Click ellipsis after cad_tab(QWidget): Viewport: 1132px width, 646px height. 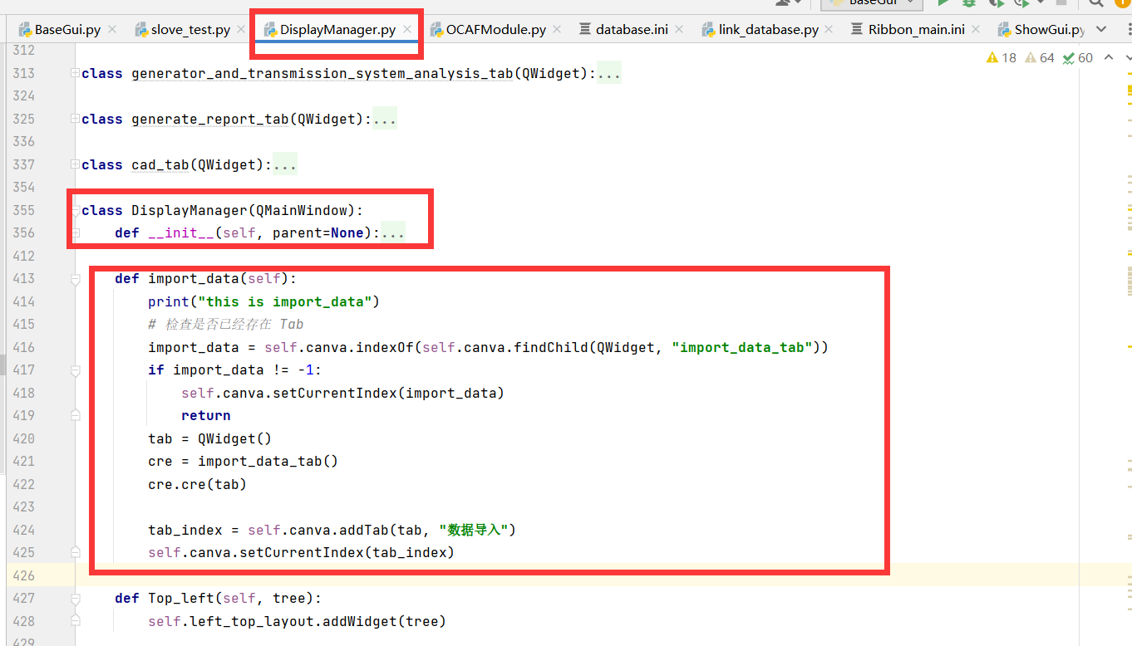[x=285, y=164]
